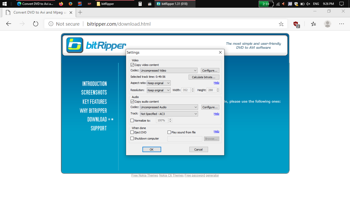Viewport: 350px width, 197px height.
Task: Confirm settings with OK
Action: (x=152, y=150)
